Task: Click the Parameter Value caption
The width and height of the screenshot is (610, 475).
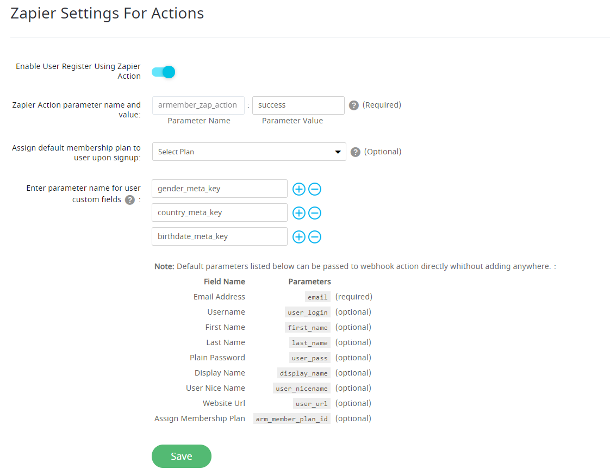Action: pos(292,121)
